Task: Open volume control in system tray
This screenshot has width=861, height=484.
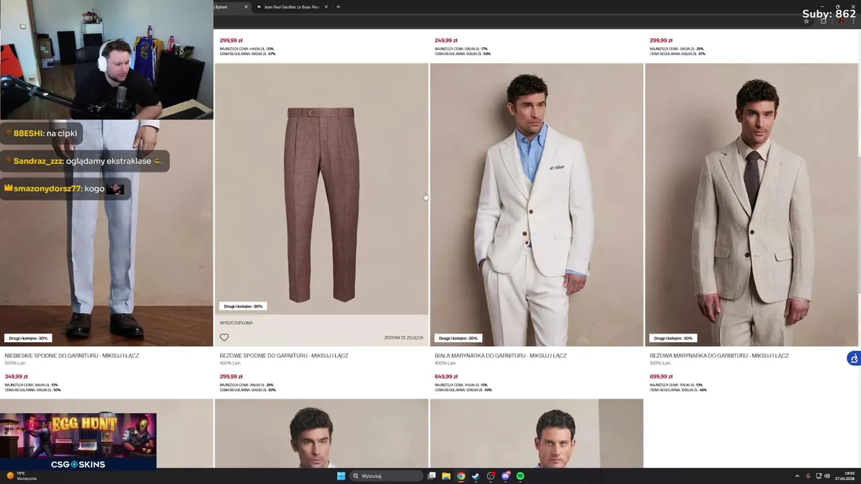Action: (827, 476)
